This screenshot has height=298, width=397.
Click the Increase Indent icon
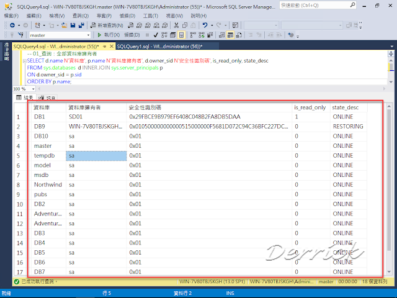click(x=279, y=35)
